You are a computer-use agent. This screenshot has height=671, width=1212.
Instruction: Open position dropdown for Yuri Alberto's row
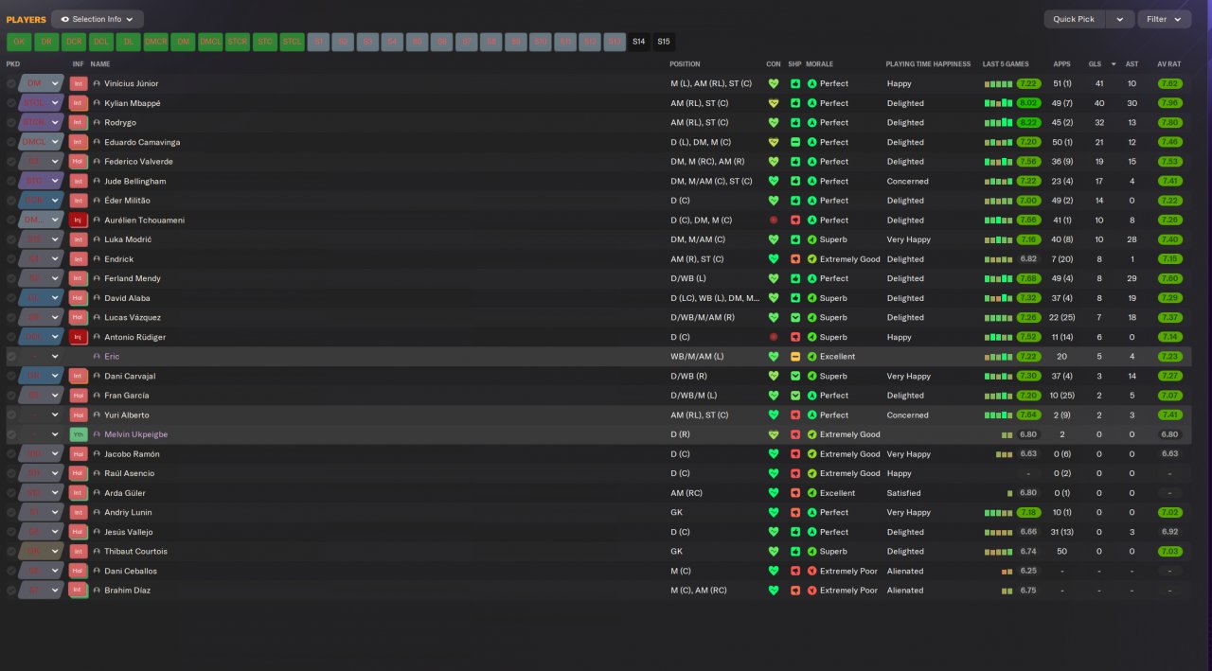(56, 415)
